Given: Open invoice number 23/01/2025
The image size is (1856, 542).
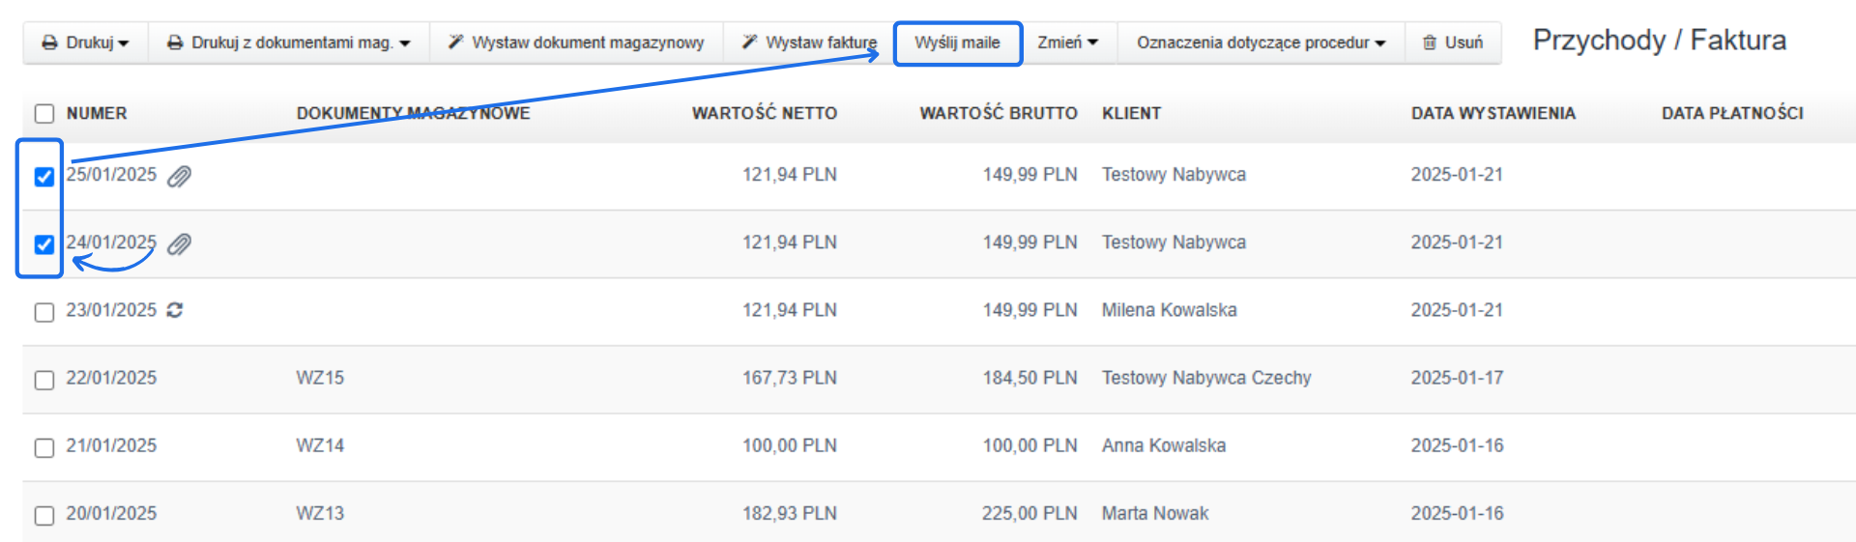Looking at the screenshot, I should 111,310.
